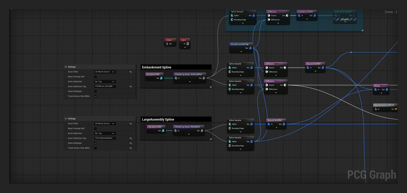The width and height of the screenshot is (407, 193).
Task: Open the All World Actors filter dropdown
Action: pyautogui.click(x=105, y=72)
